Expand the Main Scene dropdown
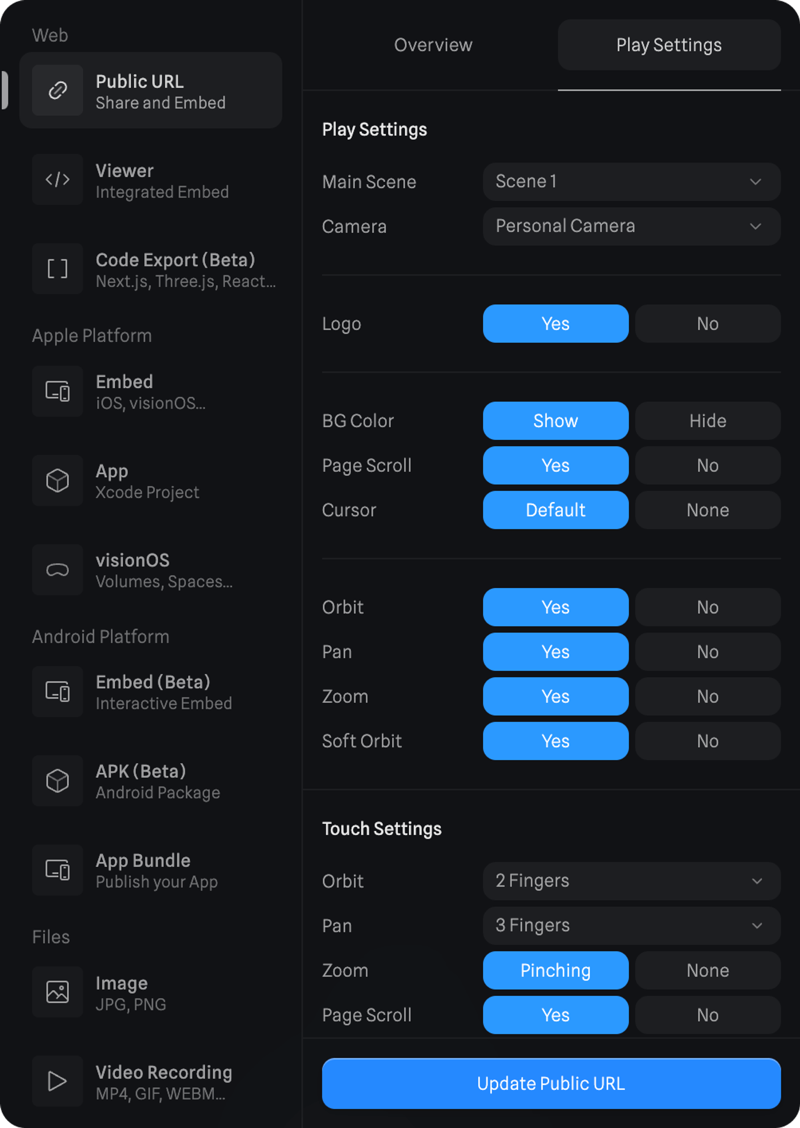The image size is (800, 1128). tap(631, 182)
